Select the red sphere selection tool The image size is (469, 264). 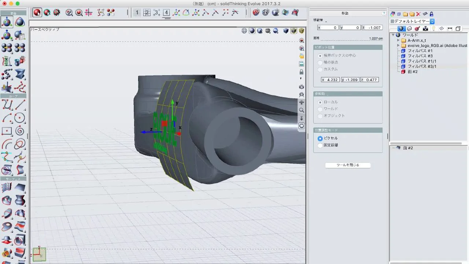[x=37, y=12]
